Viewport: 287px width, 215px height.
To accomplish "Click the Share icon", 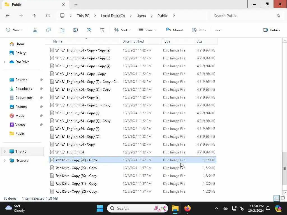I will 89,30.
